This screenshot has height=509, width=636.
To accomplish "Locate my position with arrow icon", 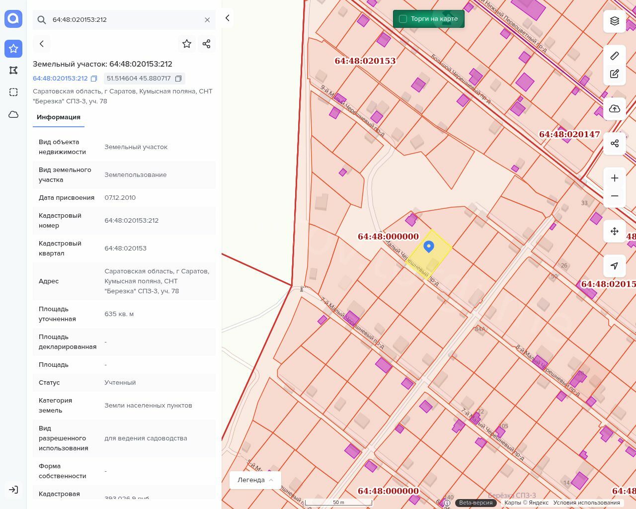I will pyautogui.click(x=615, y=266).
